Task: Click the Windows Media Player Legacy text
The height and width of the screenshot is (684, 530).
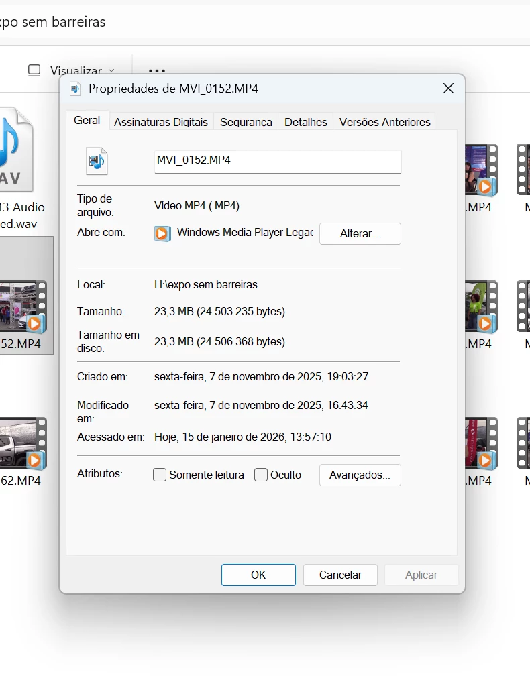Action: [x=245, y=233]
